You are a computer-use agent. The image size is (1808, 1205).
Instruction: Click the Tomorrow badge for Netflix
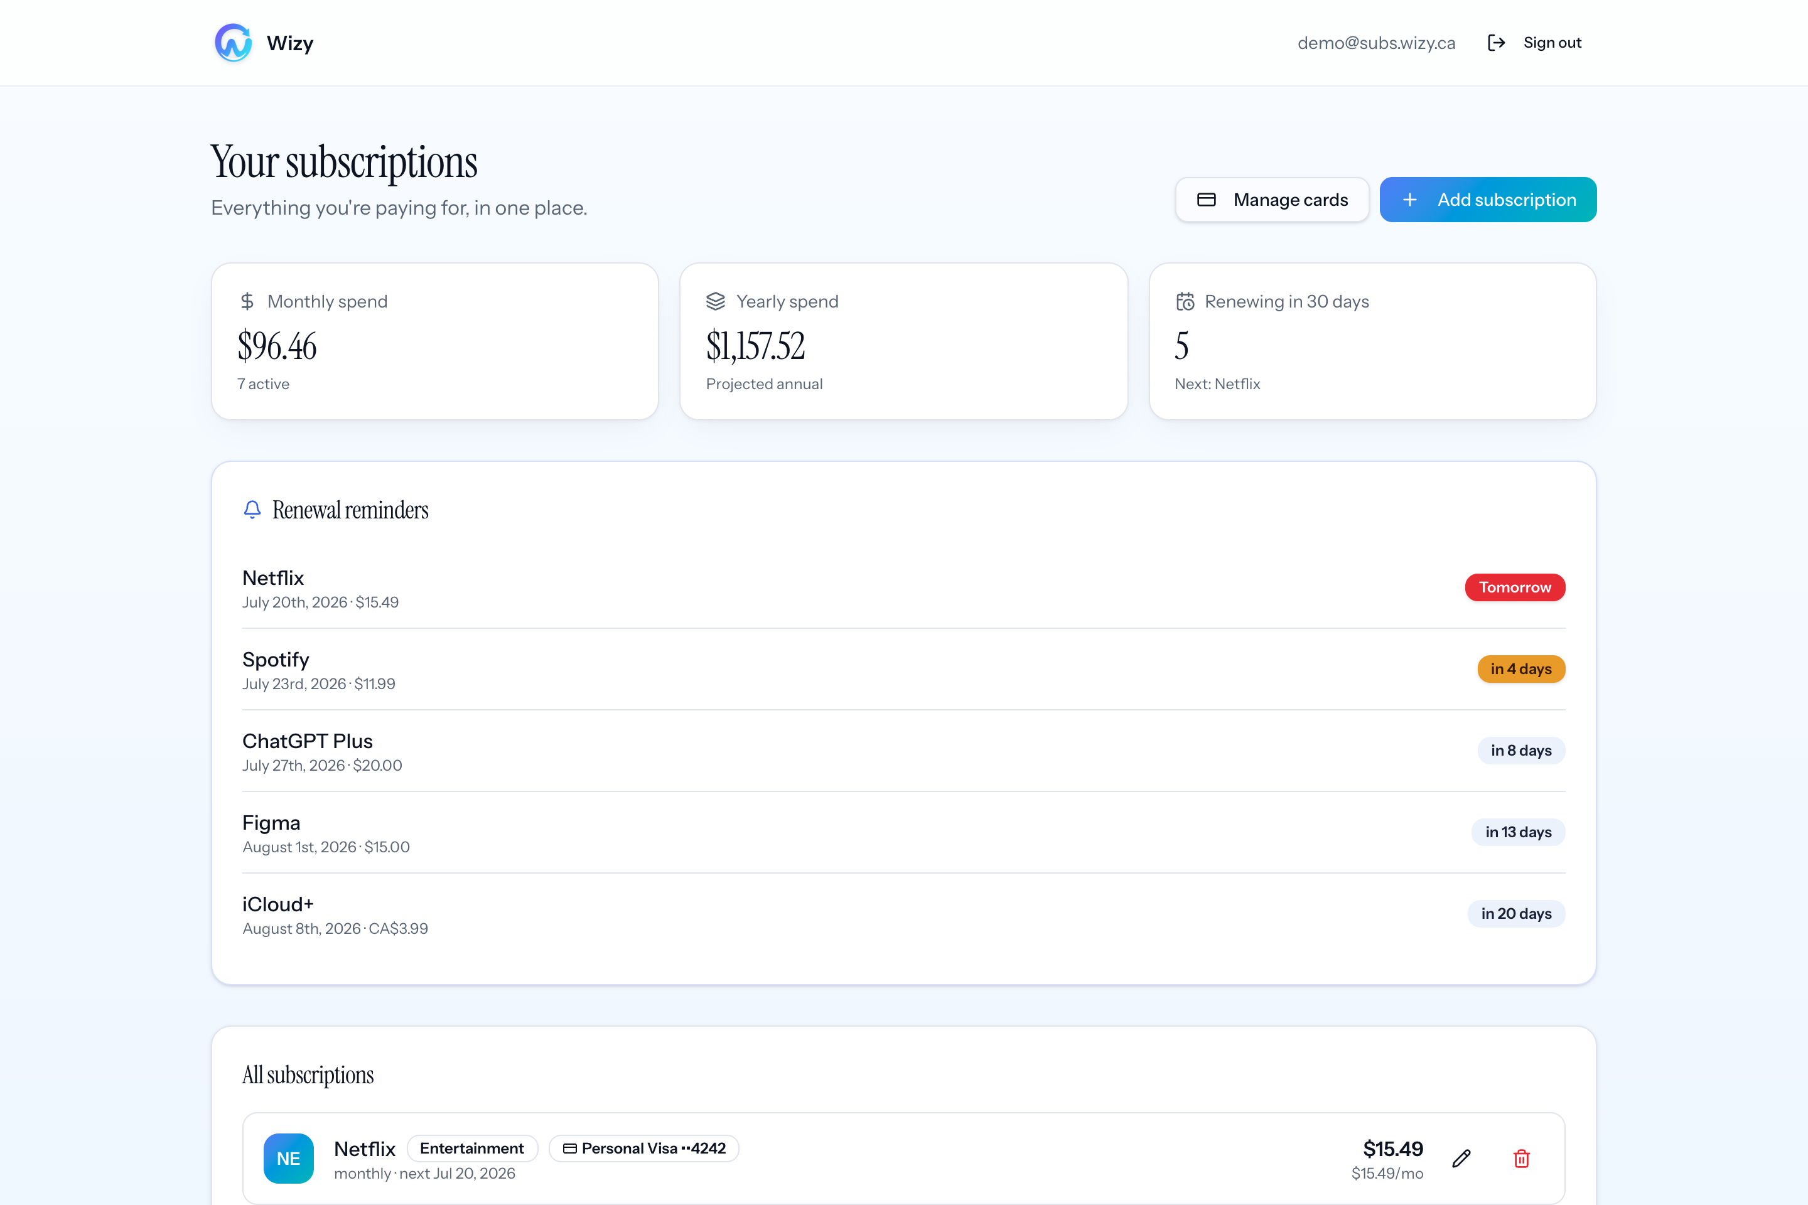[x=1514, y=587]
